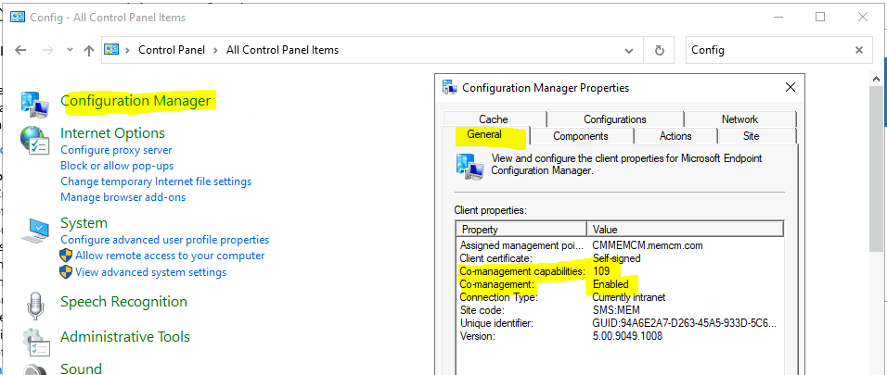Switch to the Site tab

coord(752,136)
